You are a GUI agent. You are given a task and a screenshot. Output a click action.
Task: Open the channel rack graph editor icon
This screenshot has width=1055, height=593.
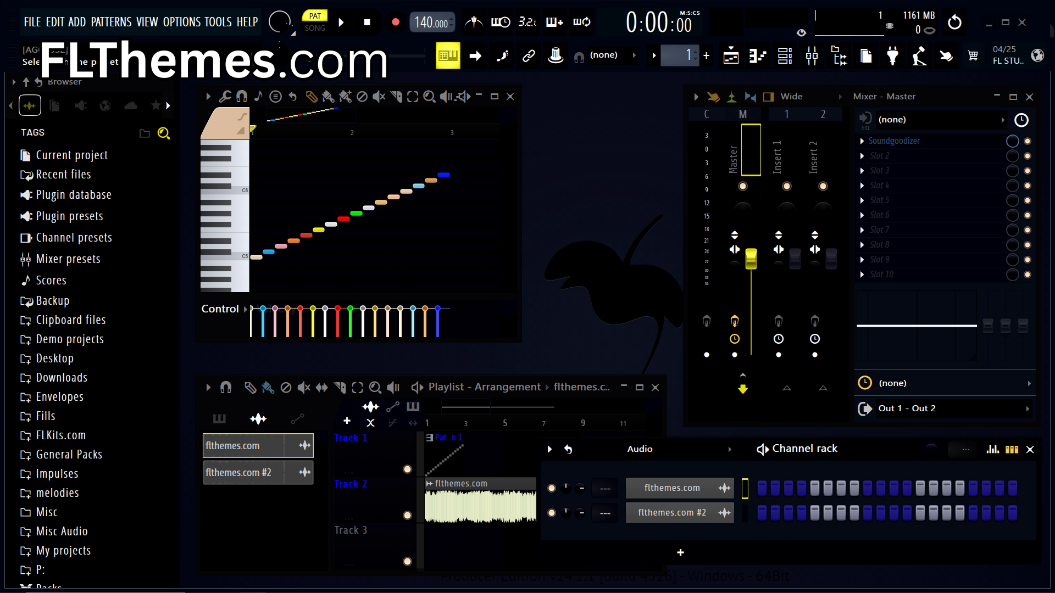click(992, 449)
